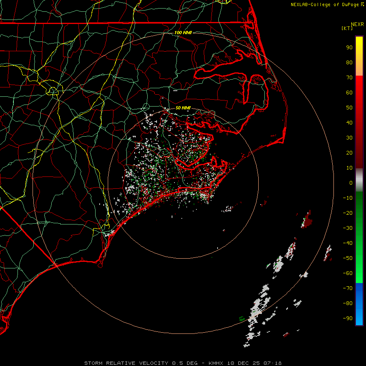Select the NEXR label above the scale
Viewport: 366px width, 366px height.
[357, 24]
